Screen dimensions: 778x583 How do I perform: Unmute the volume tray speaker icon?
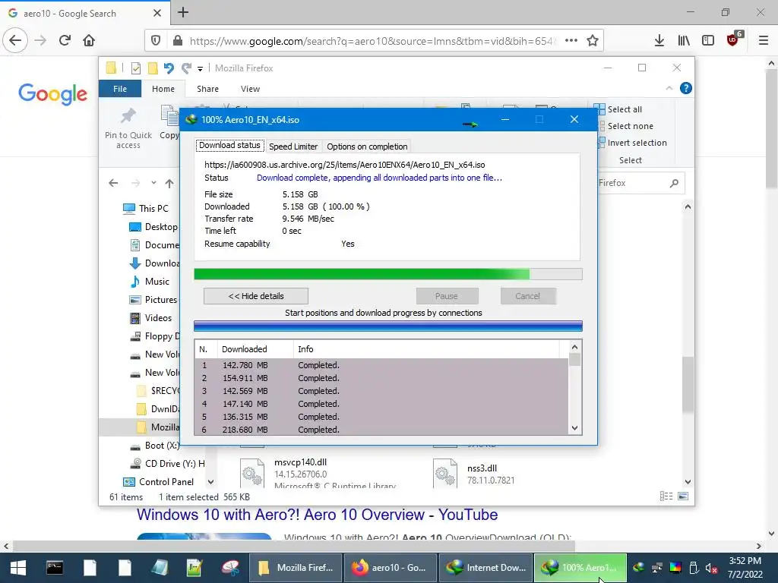(711, 568)
